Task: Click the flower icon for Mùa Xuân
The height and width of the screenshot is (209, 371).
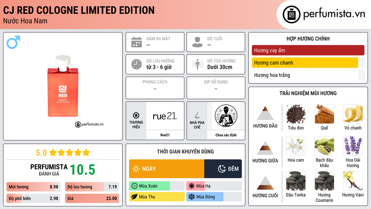Action: coord(134,186)
